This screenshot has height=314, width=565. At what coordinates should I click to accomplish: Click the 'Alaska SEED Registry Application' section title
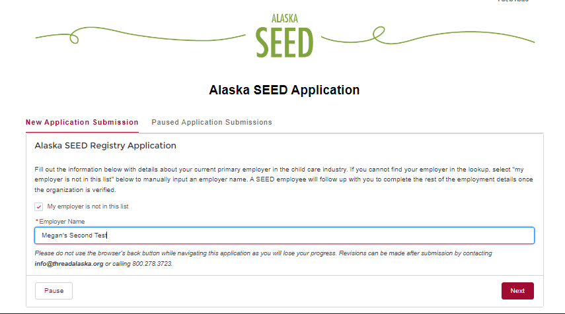tap(105, 146)
